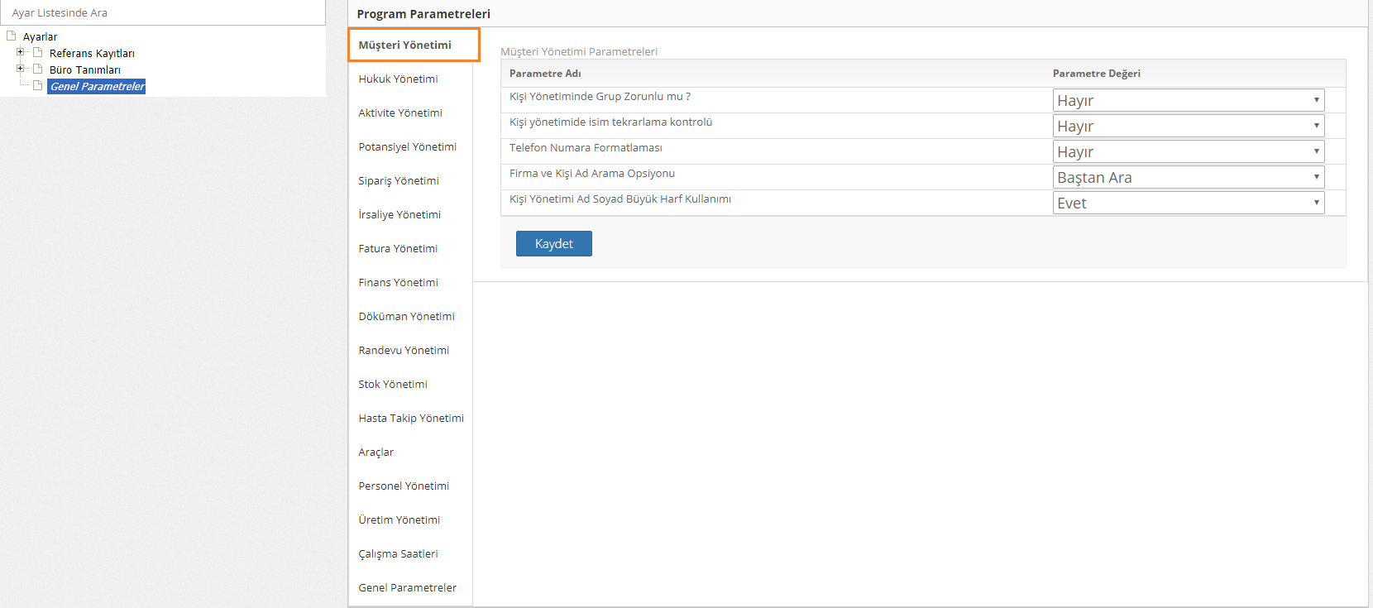Screen dimensions: 1373x608
Task: Click the Ayar Listesinde Ara search field
Action: click(163, 12)
